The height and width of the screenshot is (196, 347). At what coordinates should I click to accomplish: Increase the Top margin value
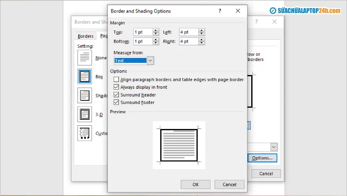tap(156, 31)
